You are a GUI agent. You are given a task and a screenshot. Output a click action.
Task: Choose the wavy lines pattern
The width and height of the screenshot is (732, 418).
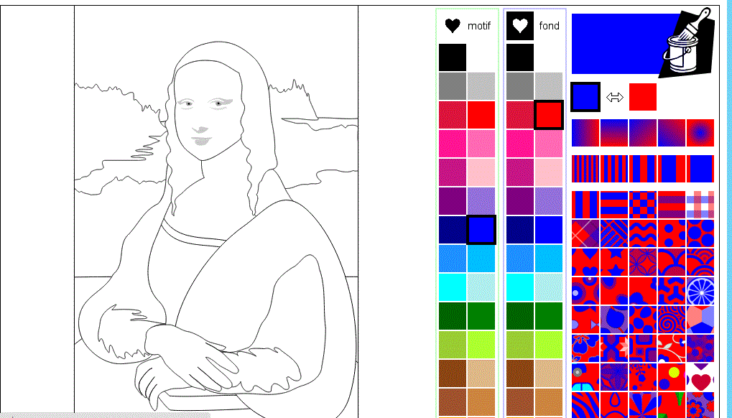643,233
